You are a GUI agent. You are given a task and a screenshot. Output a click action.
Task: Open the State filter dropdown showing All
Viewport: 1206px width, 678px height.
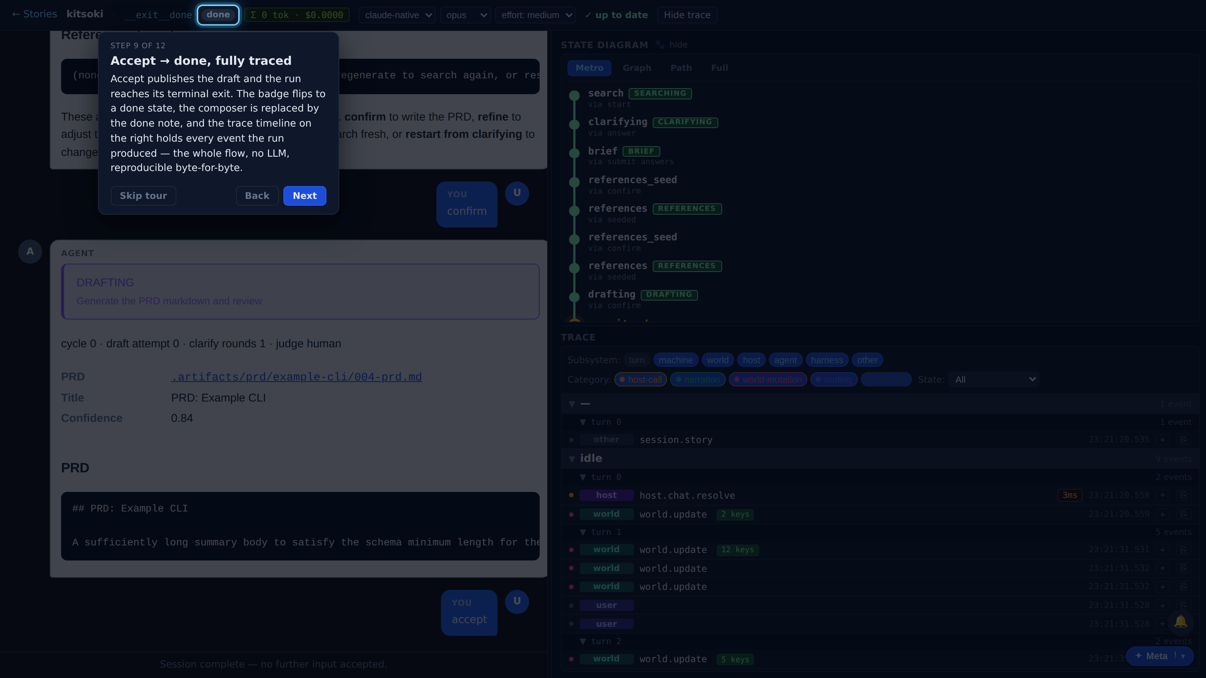point(993,379)
